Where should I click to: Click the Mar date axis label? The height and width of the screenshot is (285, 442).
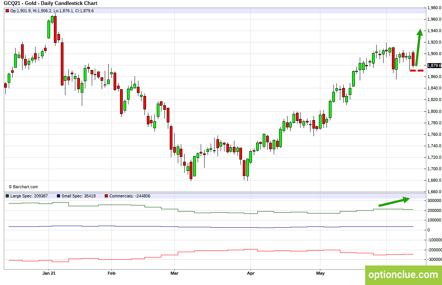tap(174, 273)
